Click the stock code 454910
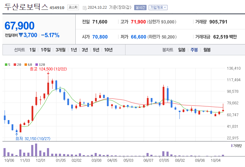Image resolution: width=245 pixels, height=167 pixels. 57,8
